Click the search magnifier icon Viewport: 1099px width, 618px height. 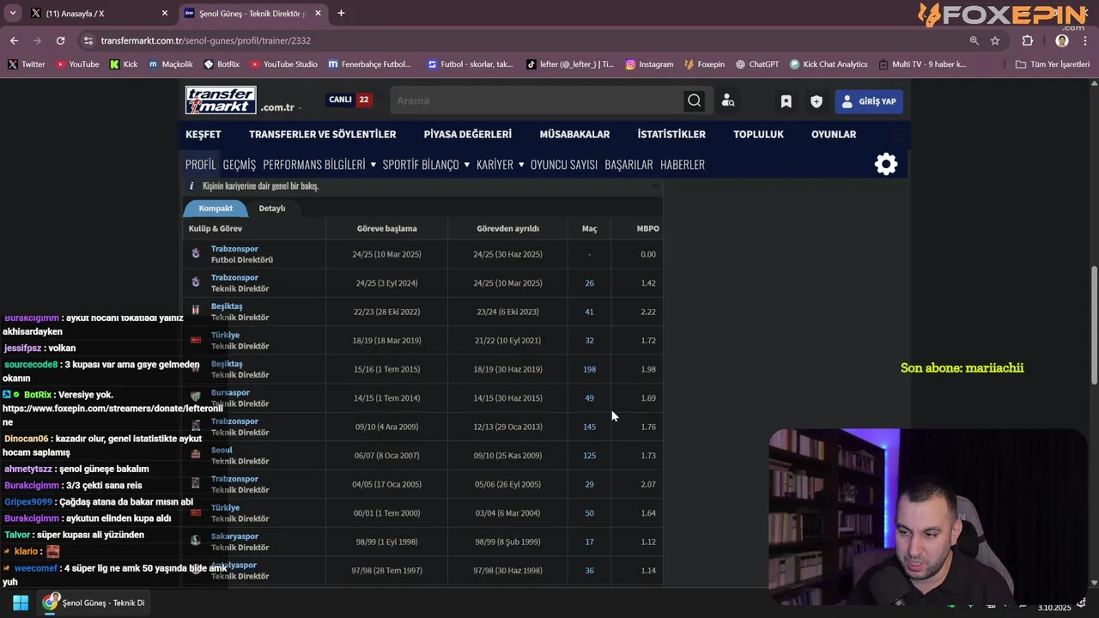click(x=694, y=100)
